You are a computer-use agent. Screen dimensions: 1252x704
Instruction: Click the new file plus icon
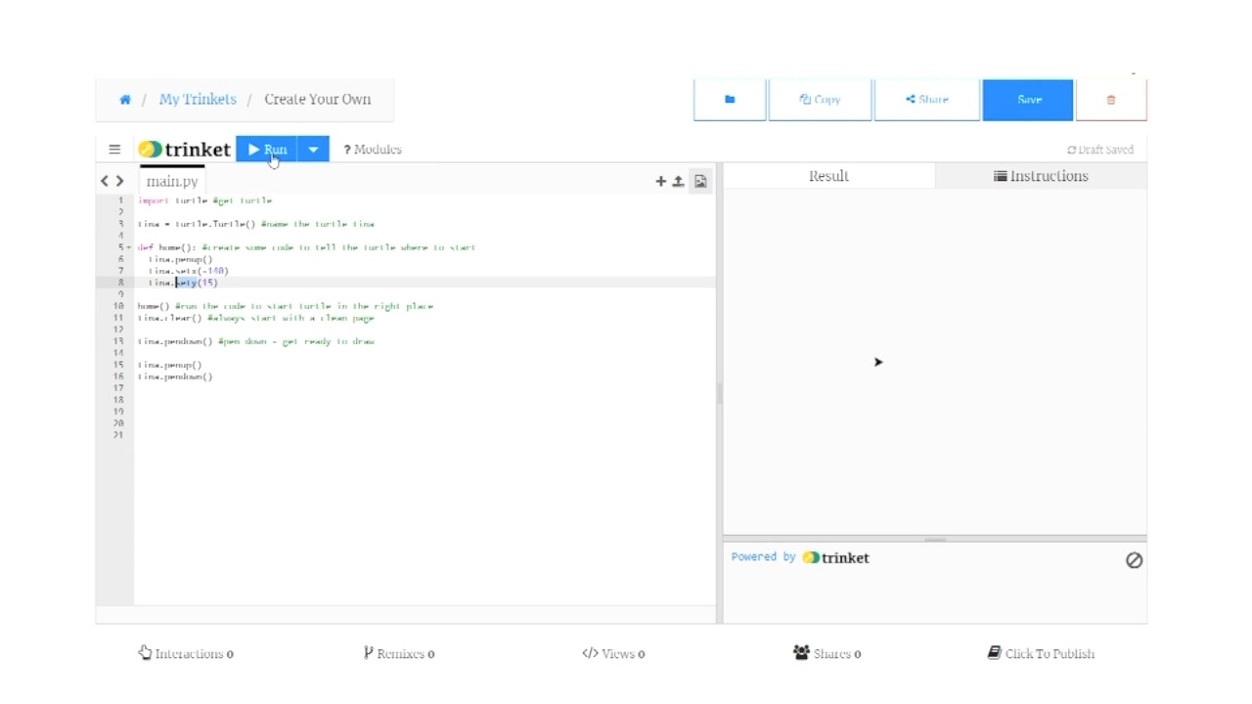[660, 181]
